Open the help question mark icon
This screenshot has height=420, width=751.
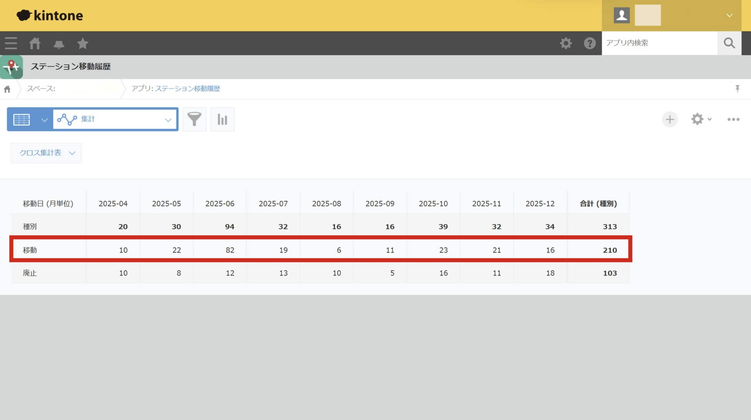coord(590,43)
